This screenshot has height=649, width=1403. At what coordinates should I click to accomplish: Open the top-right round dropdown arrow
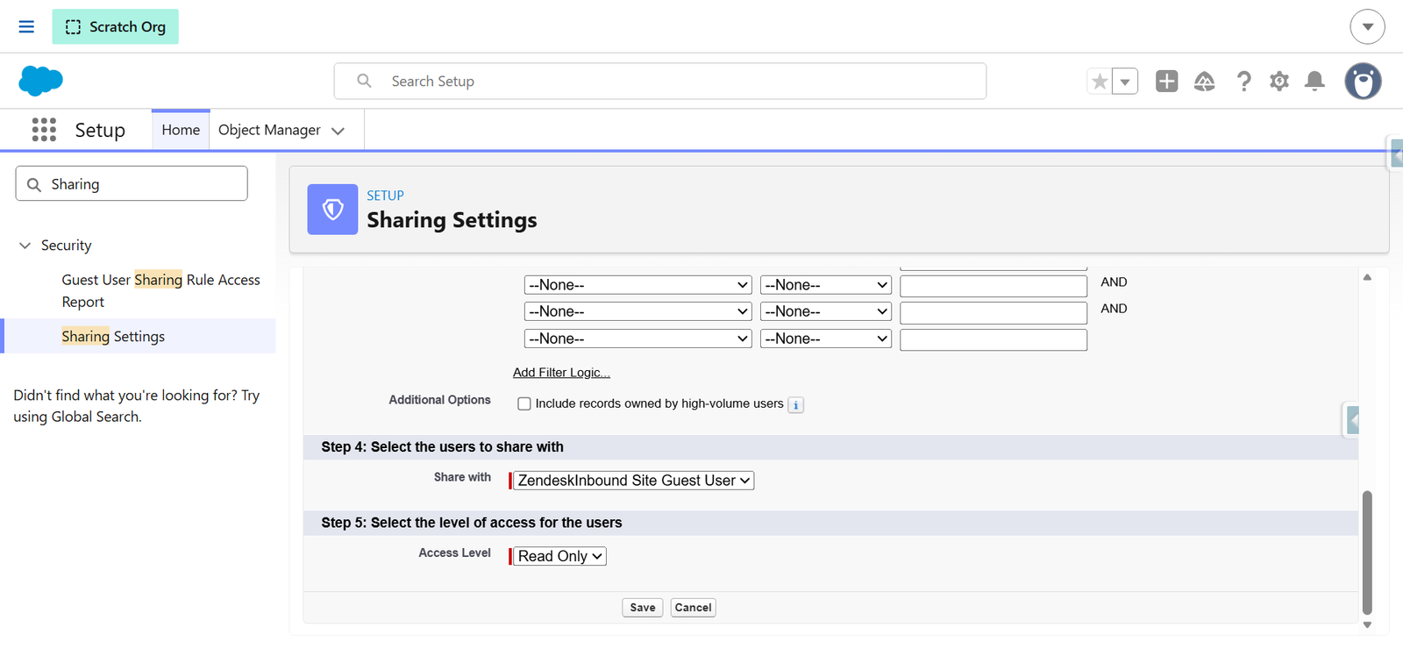tap(1367, 26)
